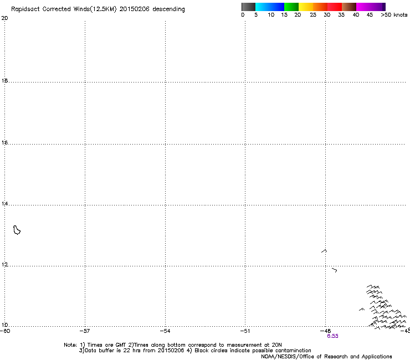This screenshot has width=410, height=360.
Task: Click the title 'Rapidscat Corrected Winds(12.5KM) 20150206 descending'
Action: (x=98, y=9)
